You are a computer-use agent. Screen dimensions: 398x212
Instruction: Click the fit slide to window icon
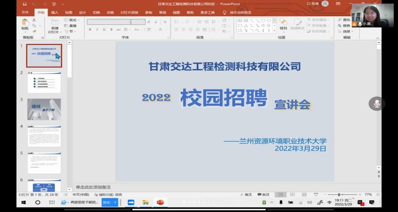coord(378,195)
